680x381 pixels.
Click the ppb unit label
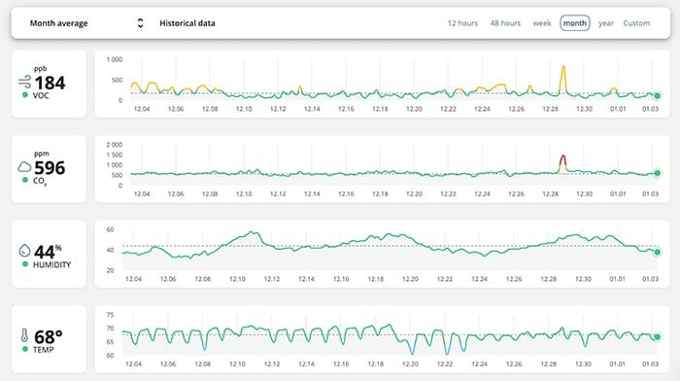click(41, 69)
